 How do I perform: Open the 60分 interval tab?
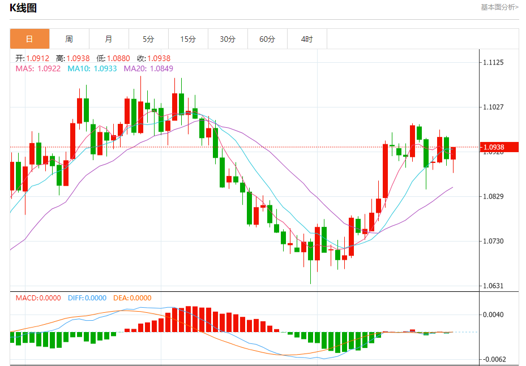pyautogui.click(x=267, y=39)
